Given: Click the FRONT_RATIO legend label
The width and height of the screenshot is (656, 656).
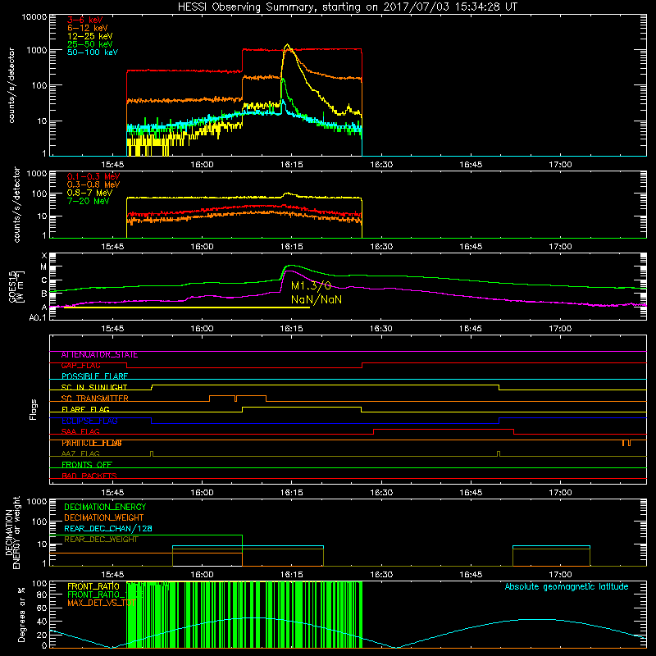Looking at the screenshot, I should pyautogui.click(x=93, y=587).
